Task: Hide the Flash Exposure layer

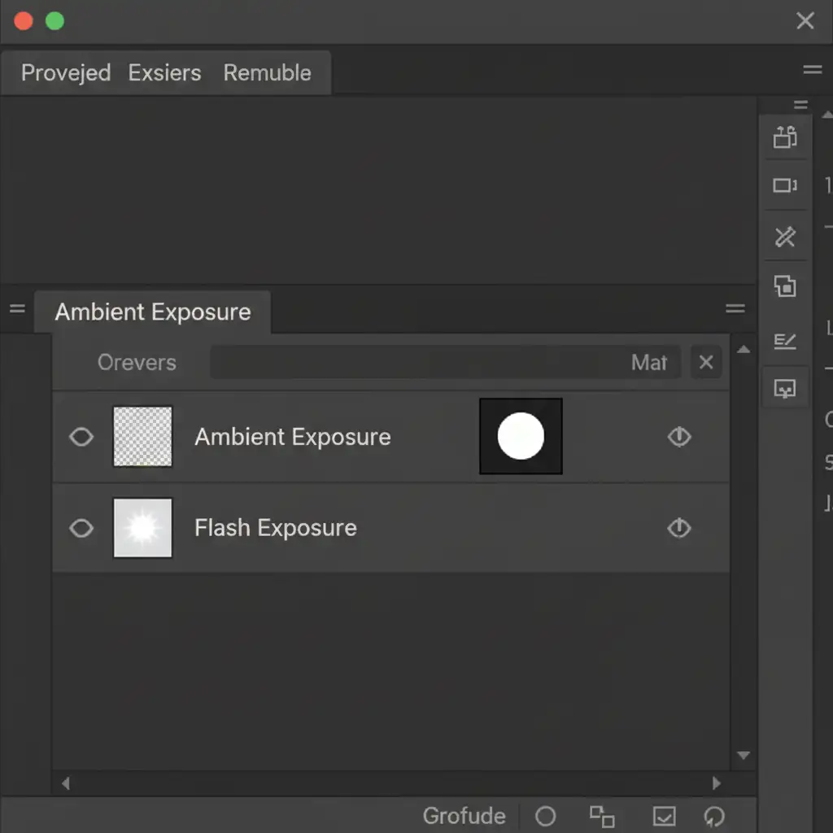Action: coord(81,529)
